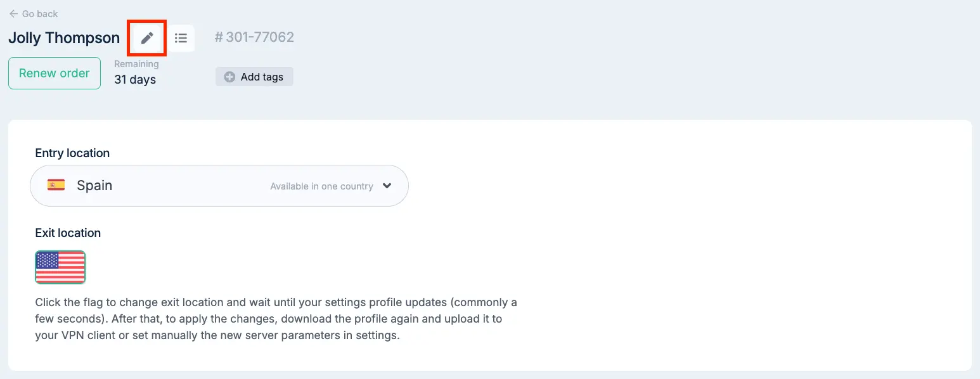Click the hash symbol before the order number
The width and height of the screenshot is (980, 379).
pyautogui.click(x=219, y=37)
